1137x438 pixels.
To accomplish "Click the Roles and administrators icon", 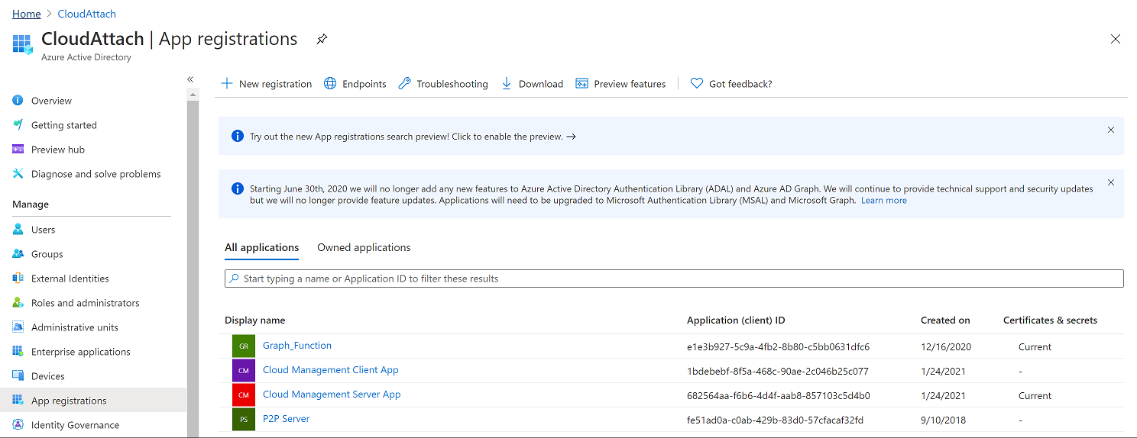I will 18,303.
